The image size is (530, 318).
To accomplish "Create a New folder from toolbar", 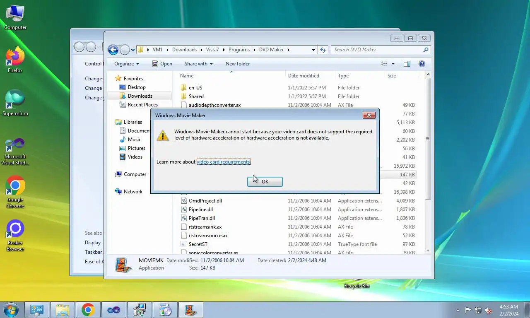I will point(238,64).
